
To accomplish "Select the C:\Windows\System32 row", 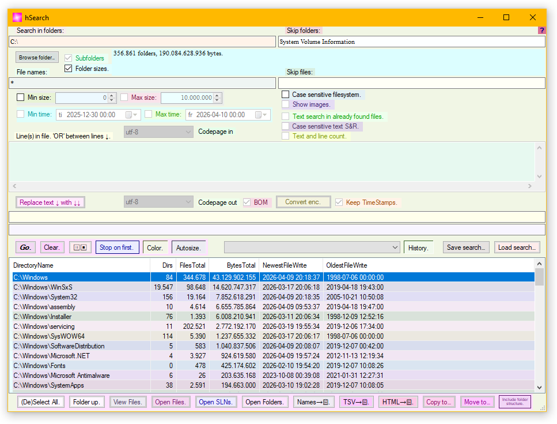I will click(273, 297).
